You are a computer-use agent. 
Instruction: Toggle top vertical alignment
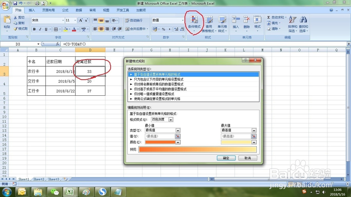(x=95, y=20)
